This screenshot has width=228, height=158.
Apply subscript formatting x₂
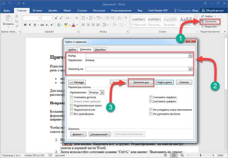coord(47,25)
